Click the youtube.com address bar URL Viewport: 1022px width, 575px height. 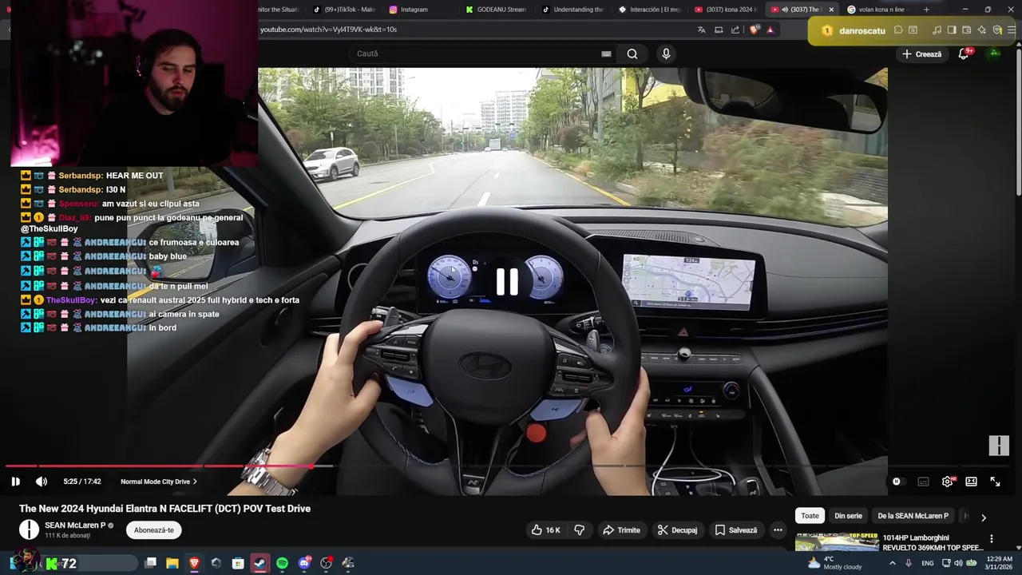(328, 30)
